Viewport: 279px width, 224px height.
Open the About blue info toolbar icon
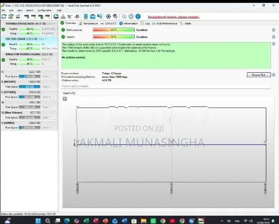pyautogui.click(x=138, y=16)
